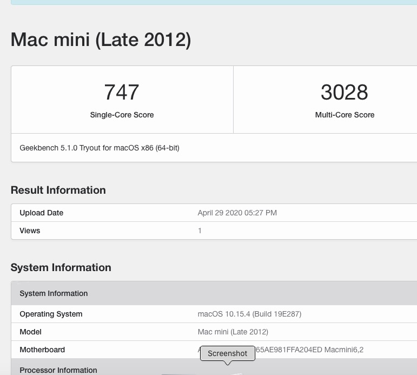
Task: Select the multi-core score value 3028
Action: 345,92
